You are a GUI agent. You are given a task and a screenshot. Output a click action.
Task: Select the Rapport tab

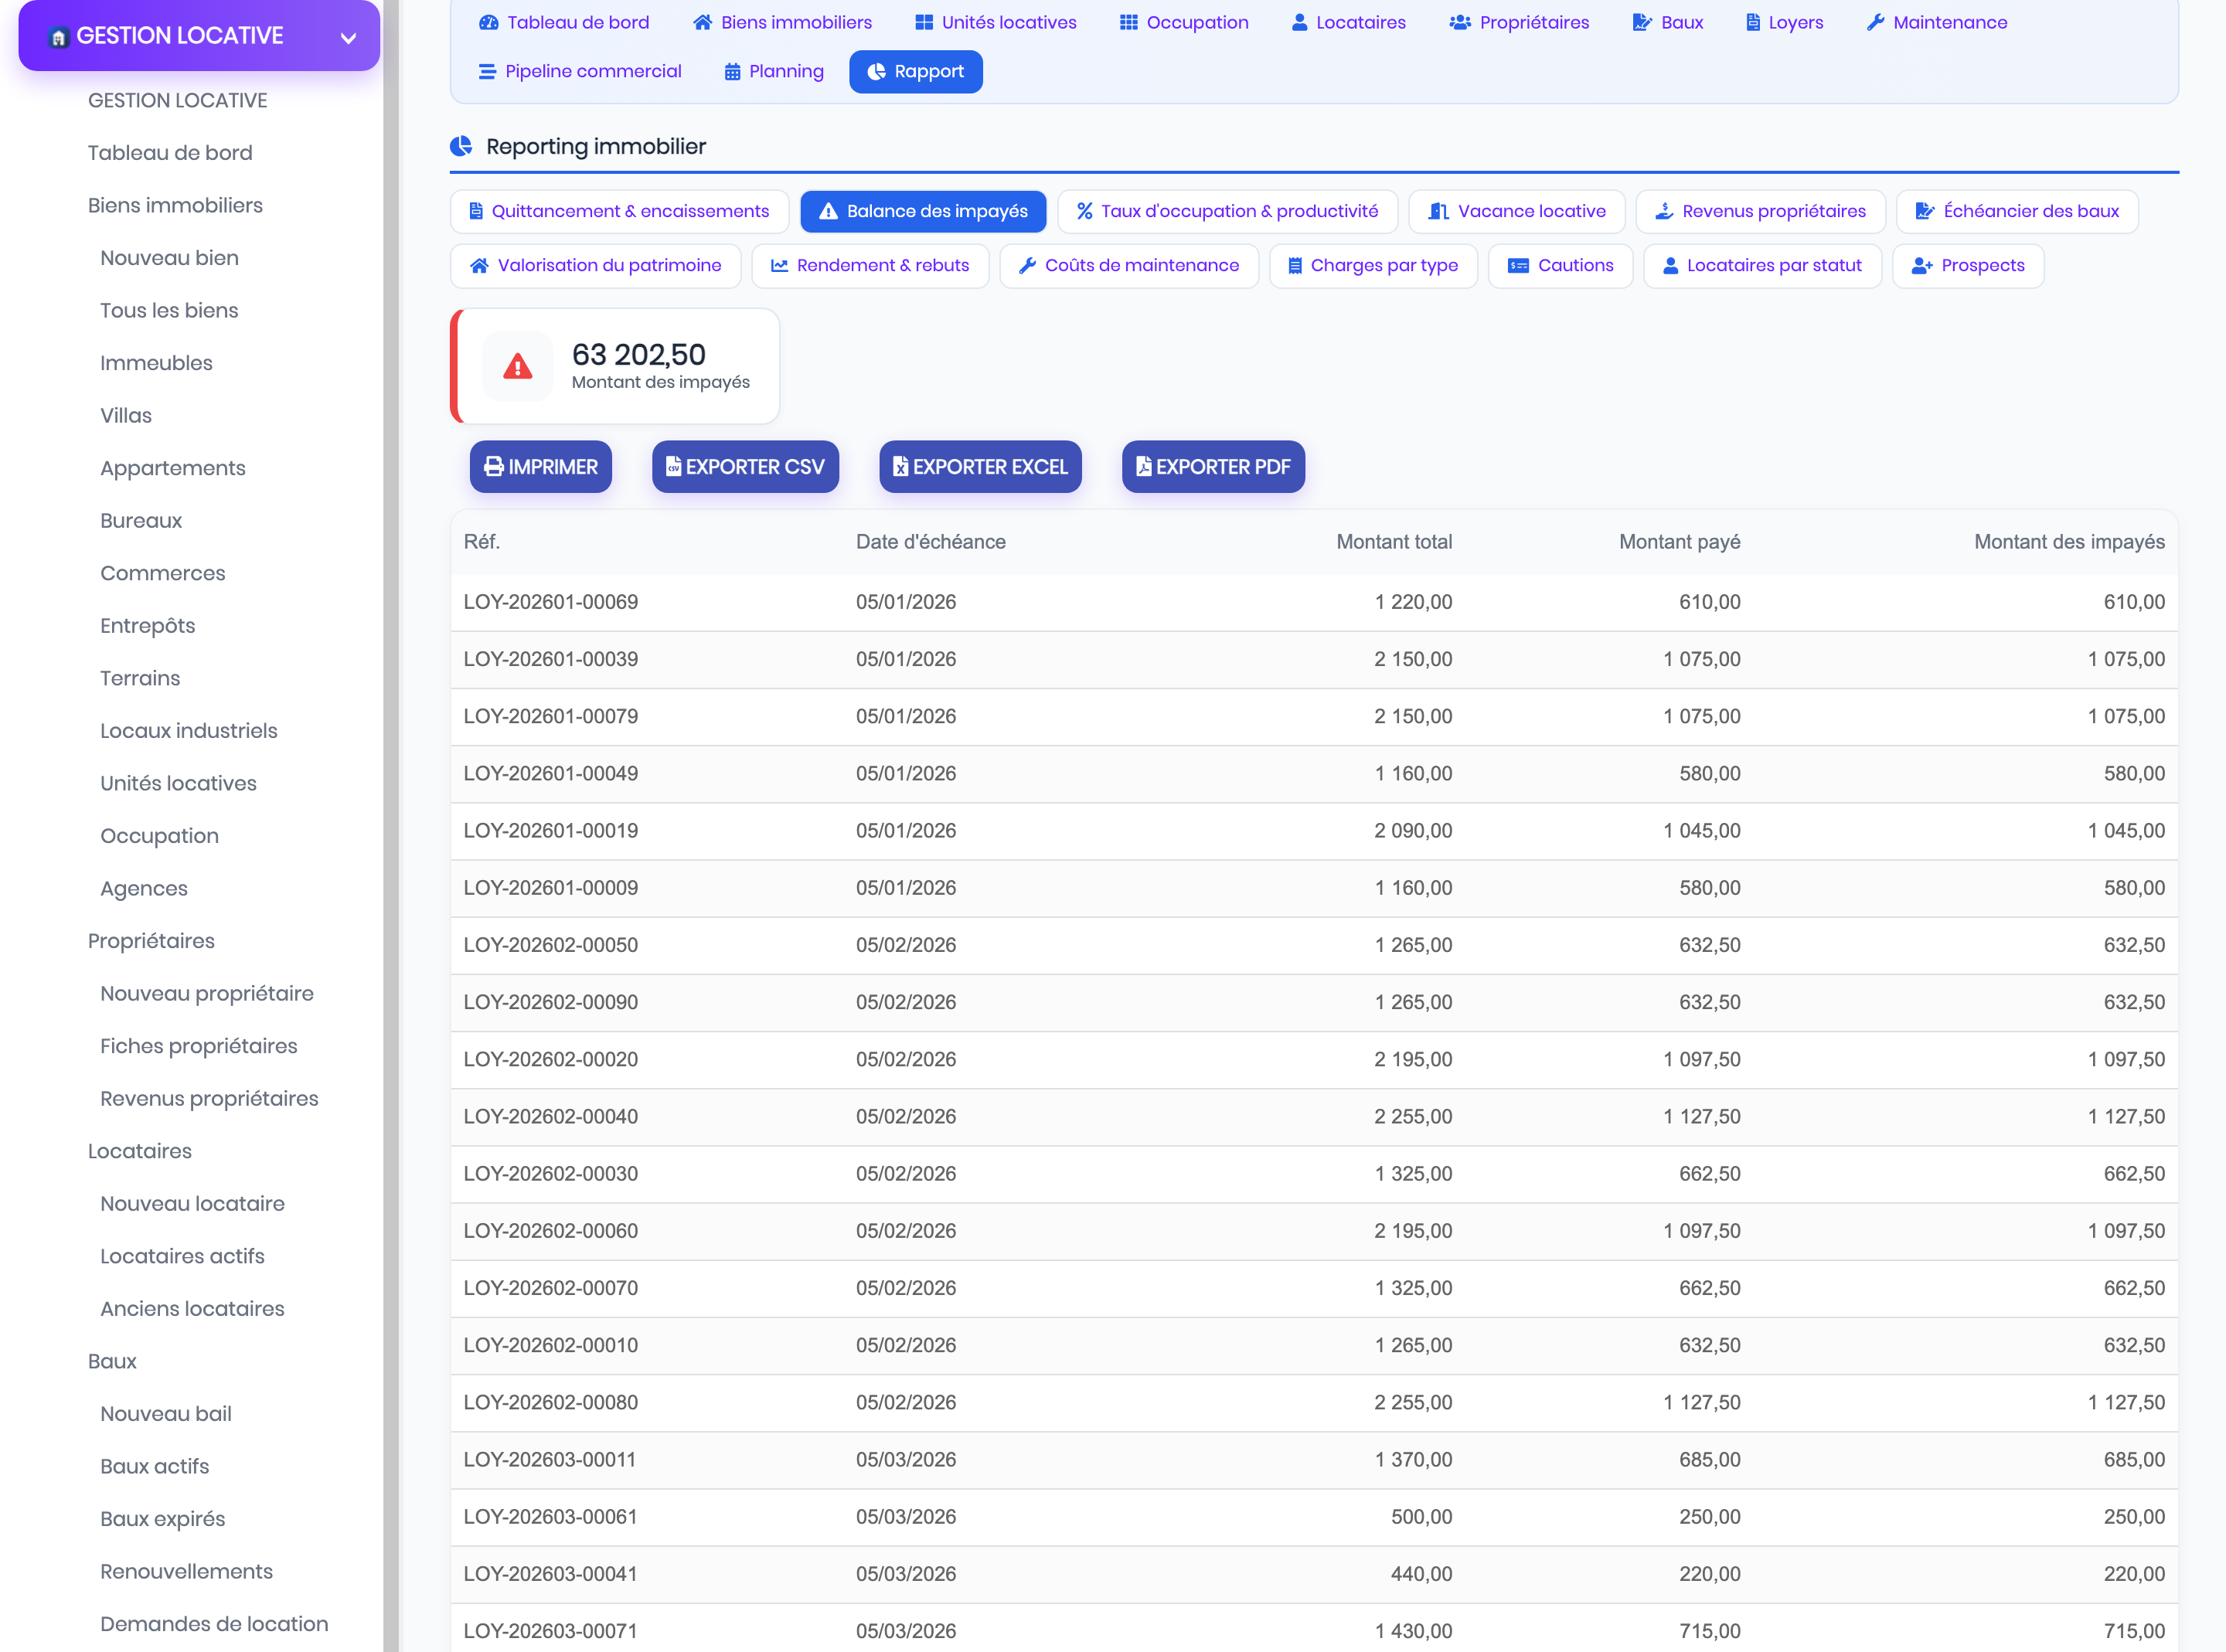(915, 72)
